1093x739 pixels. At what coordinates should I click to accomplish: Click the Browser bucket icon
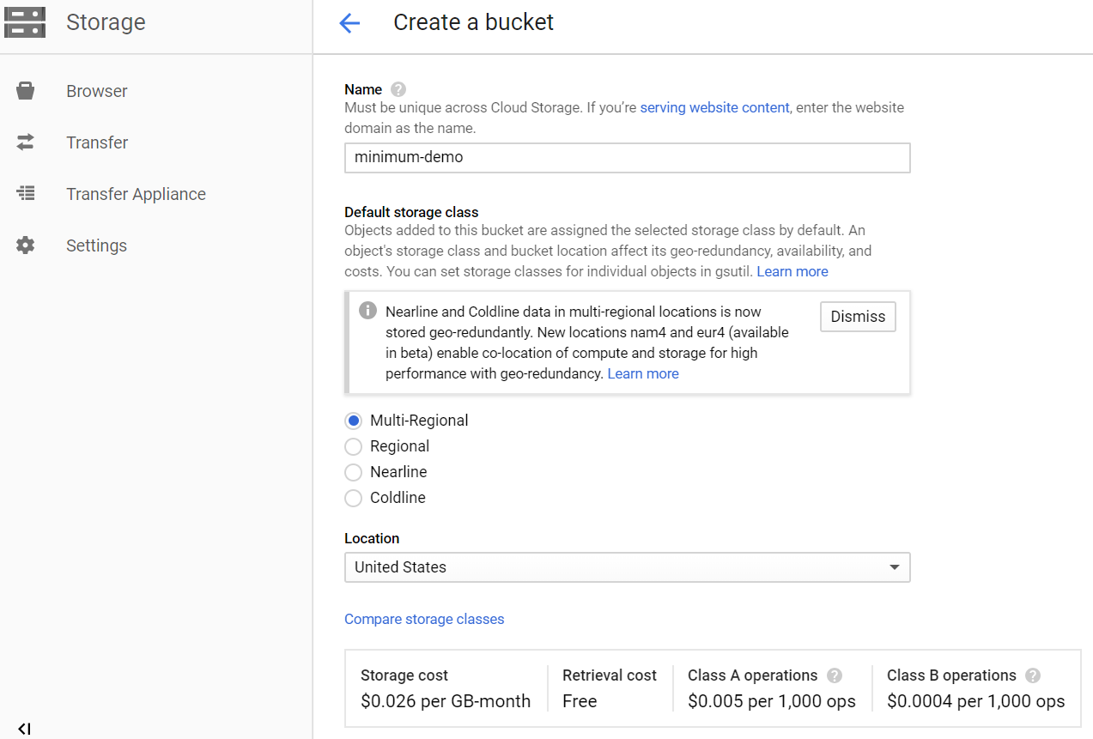click(26, 91)
